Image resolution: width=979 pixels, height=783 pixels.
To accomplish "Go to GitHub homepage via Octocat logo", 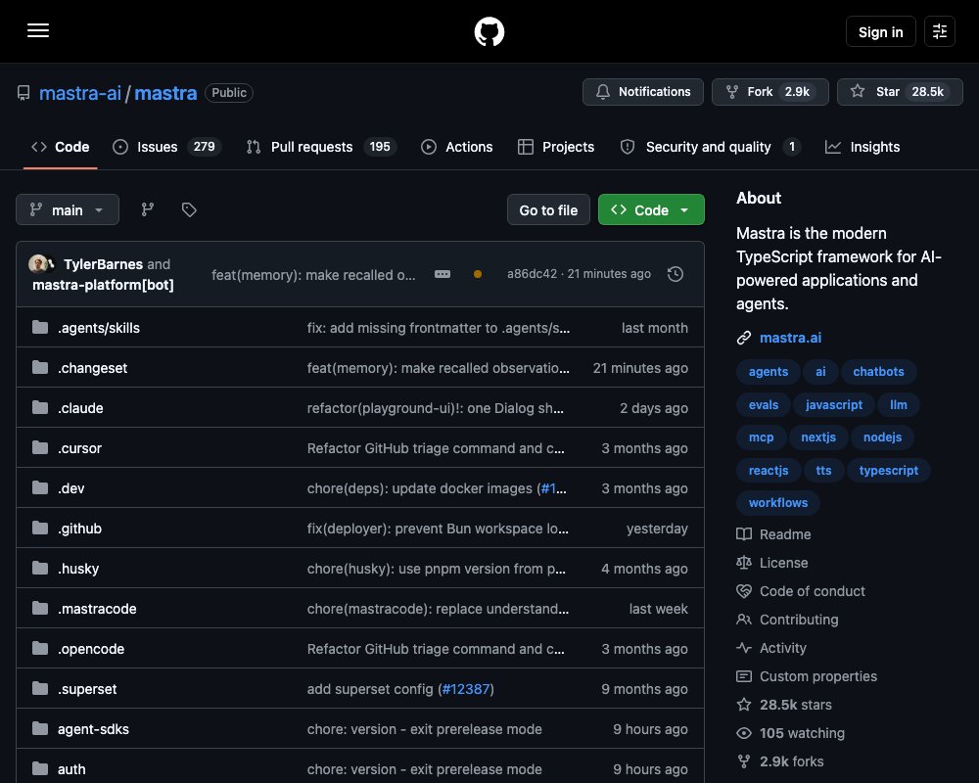I will coord(489,31).
